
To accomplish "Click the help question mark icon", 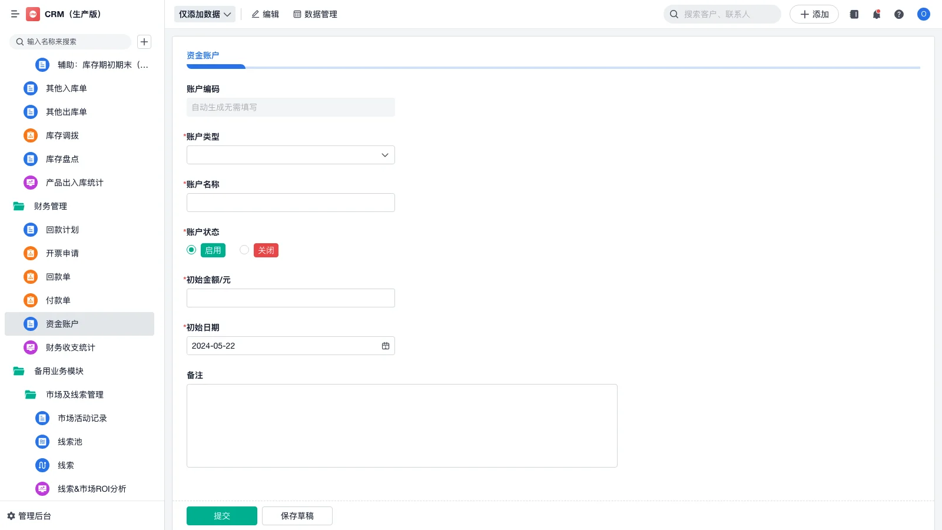I will coord(899,14).
